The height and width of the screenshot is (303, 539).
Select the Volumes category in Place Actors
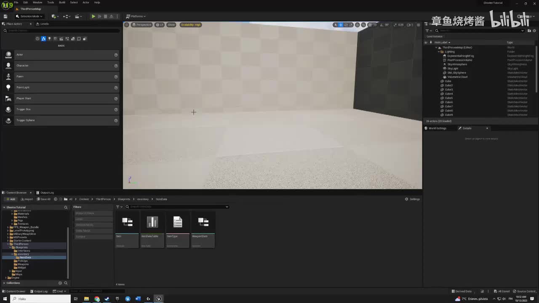[79, 39]
